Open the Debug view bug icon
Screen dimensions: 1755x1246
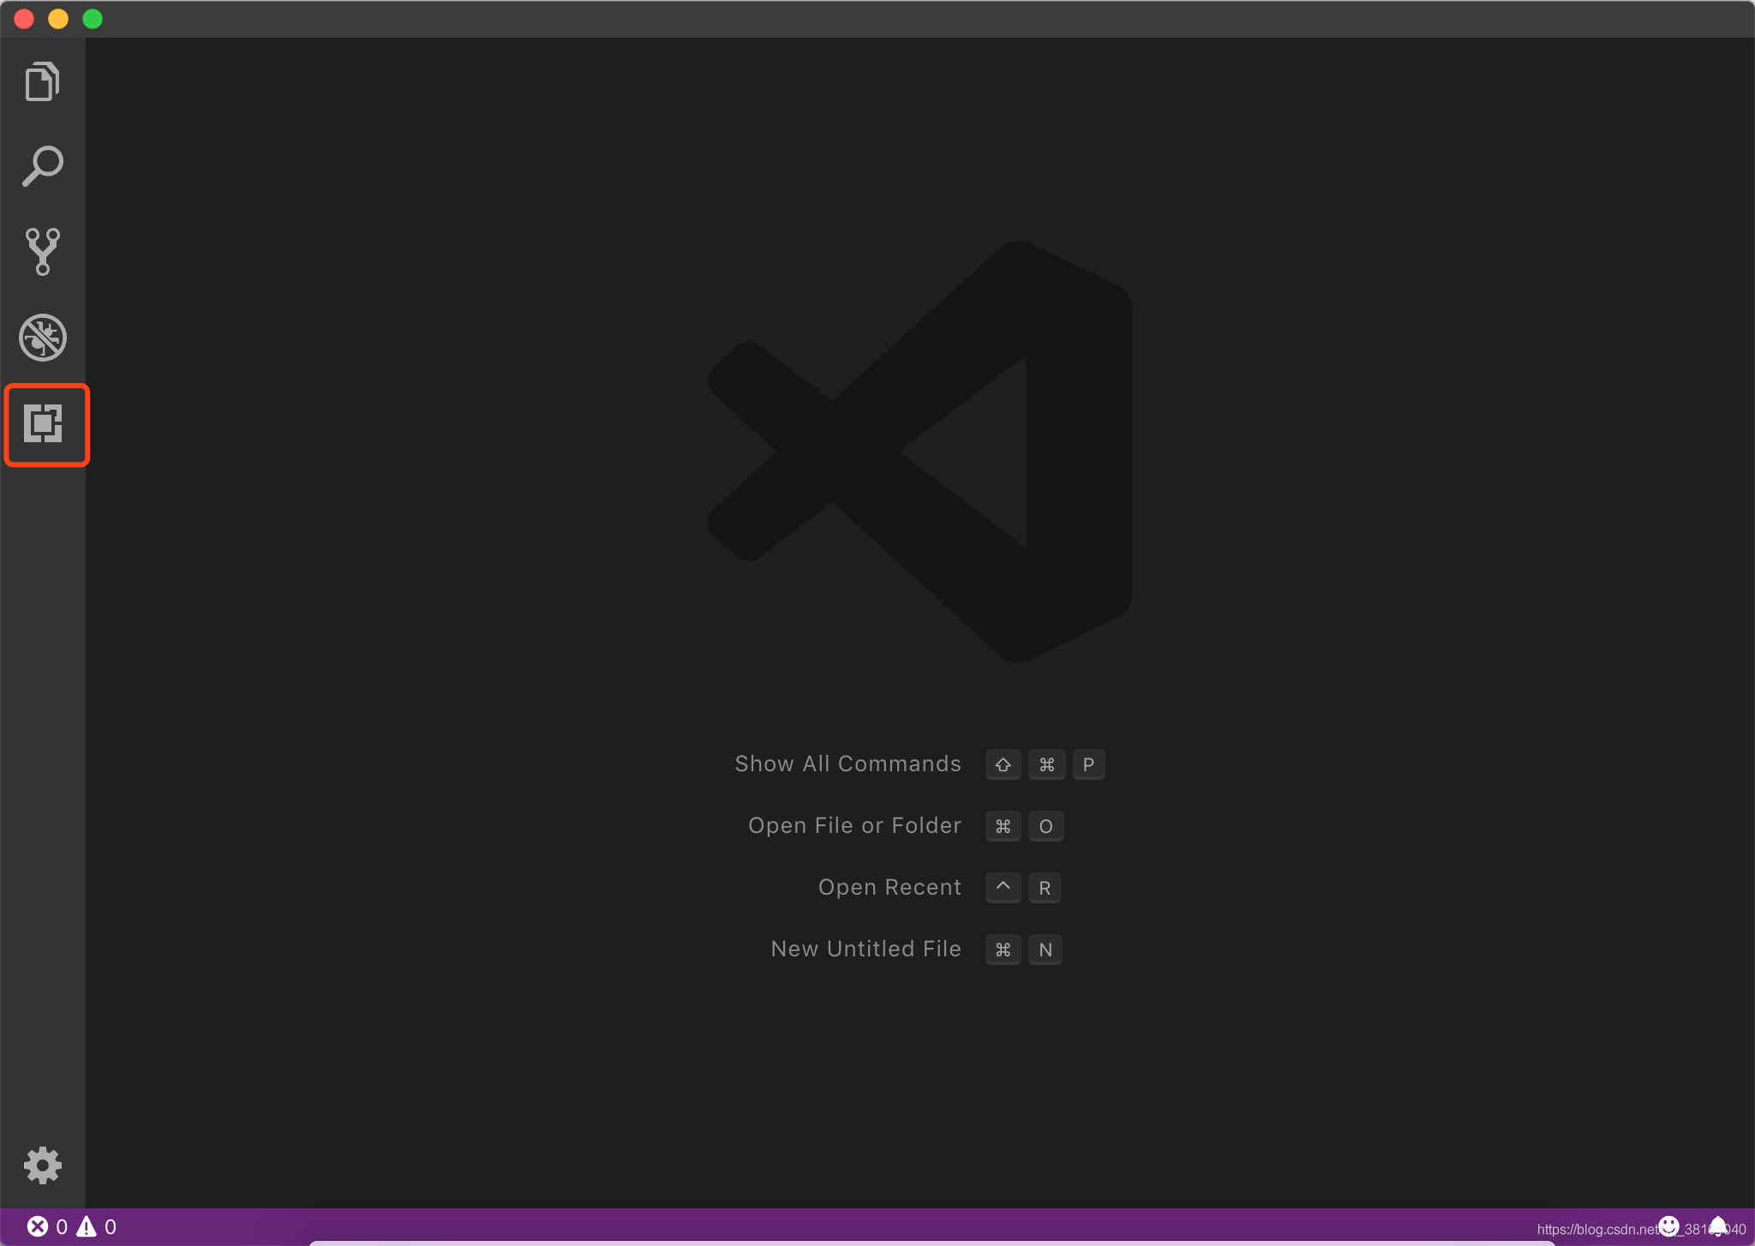[42, 337]
